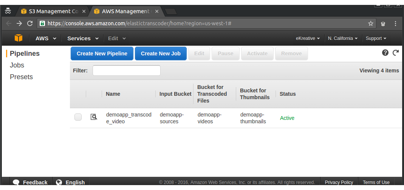404x190 pixels.
Task: Click the Create New Job button
Action: coord(161,54)
